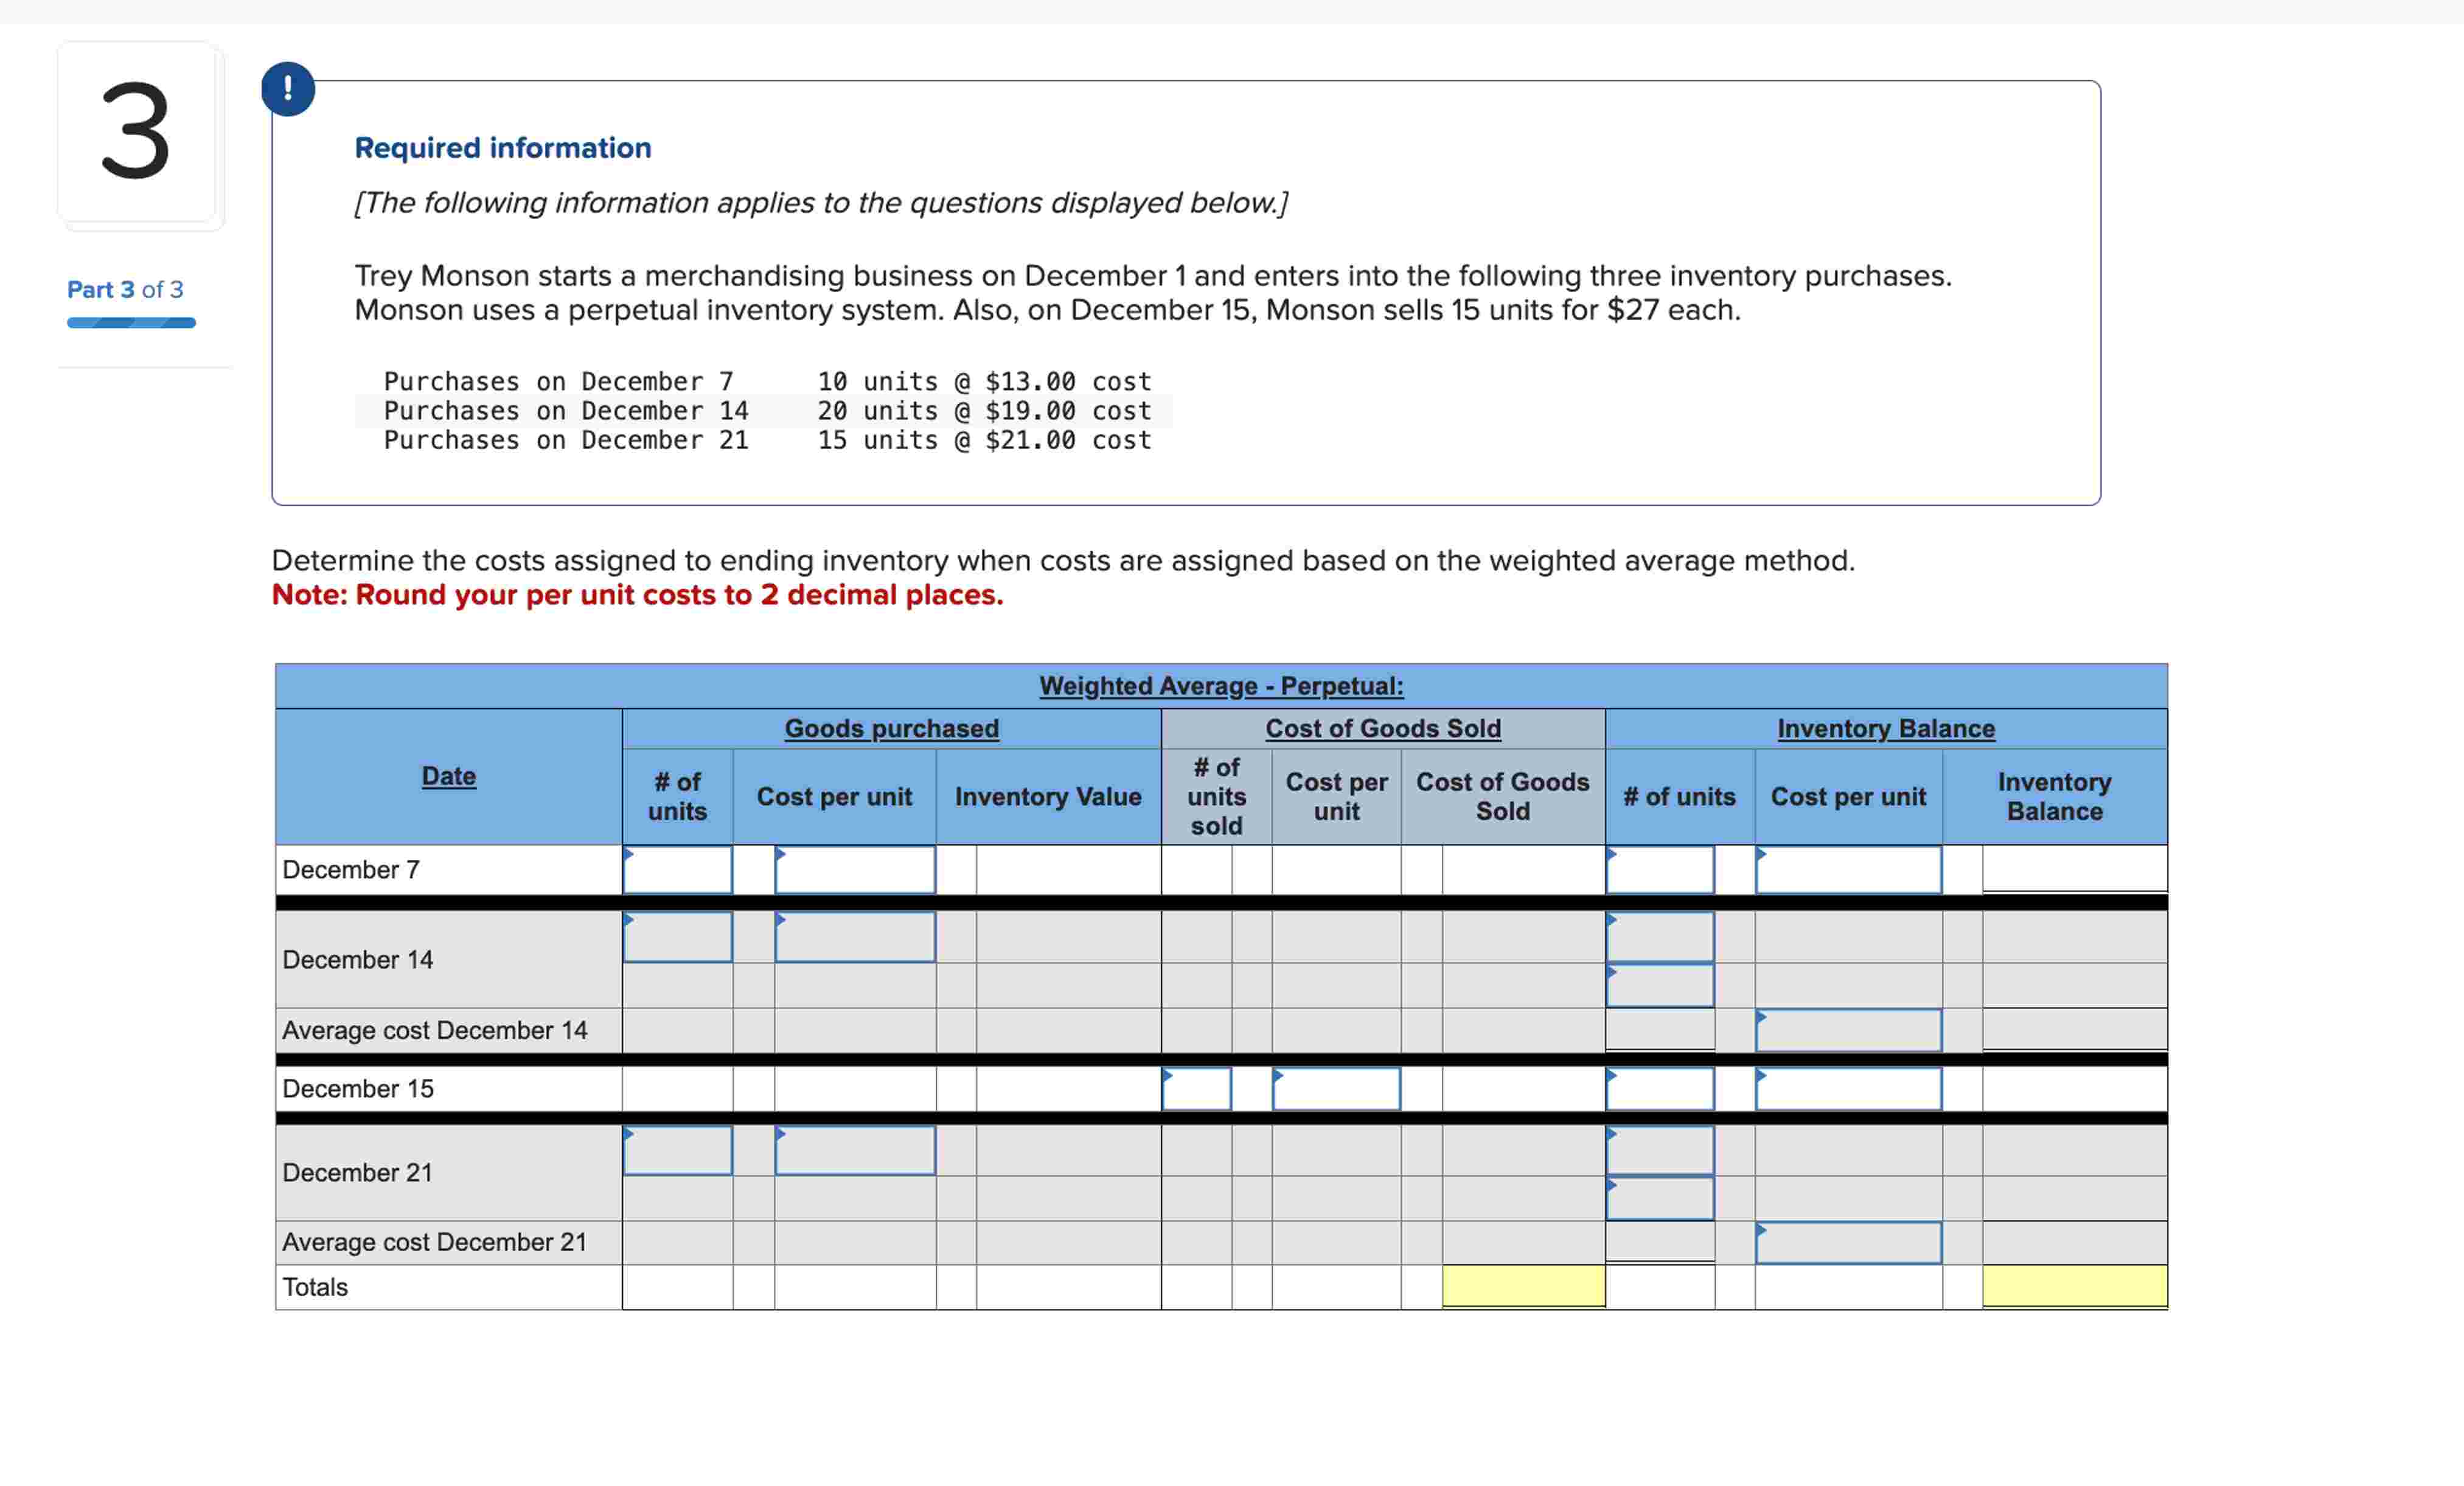The width and height of the screenshot is (2464, 1486).
Task: Click December 21 purchased cost per unit cell
Action: click(854, 1150)
